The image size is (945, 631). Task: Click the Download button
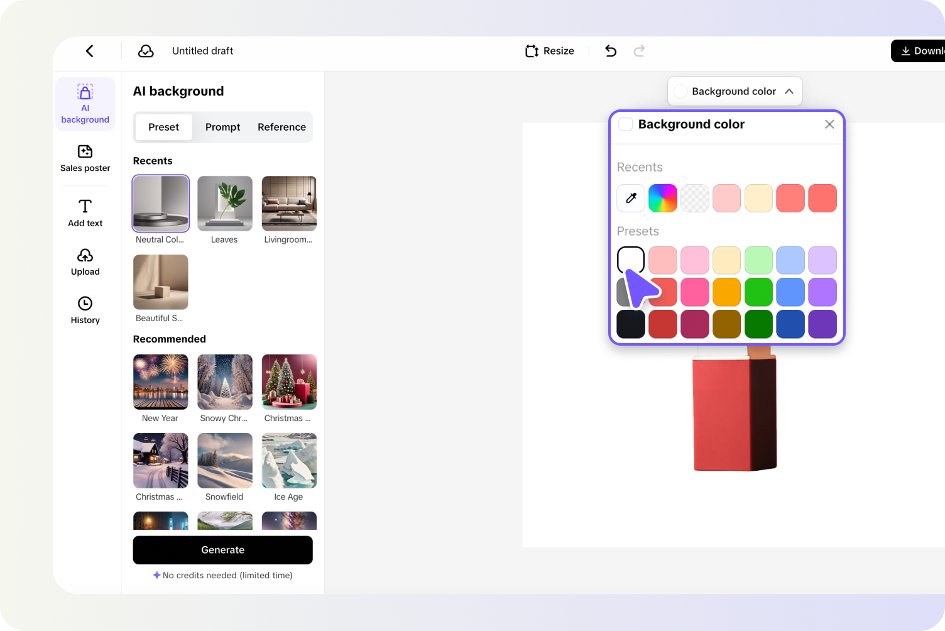pos(918,51)
